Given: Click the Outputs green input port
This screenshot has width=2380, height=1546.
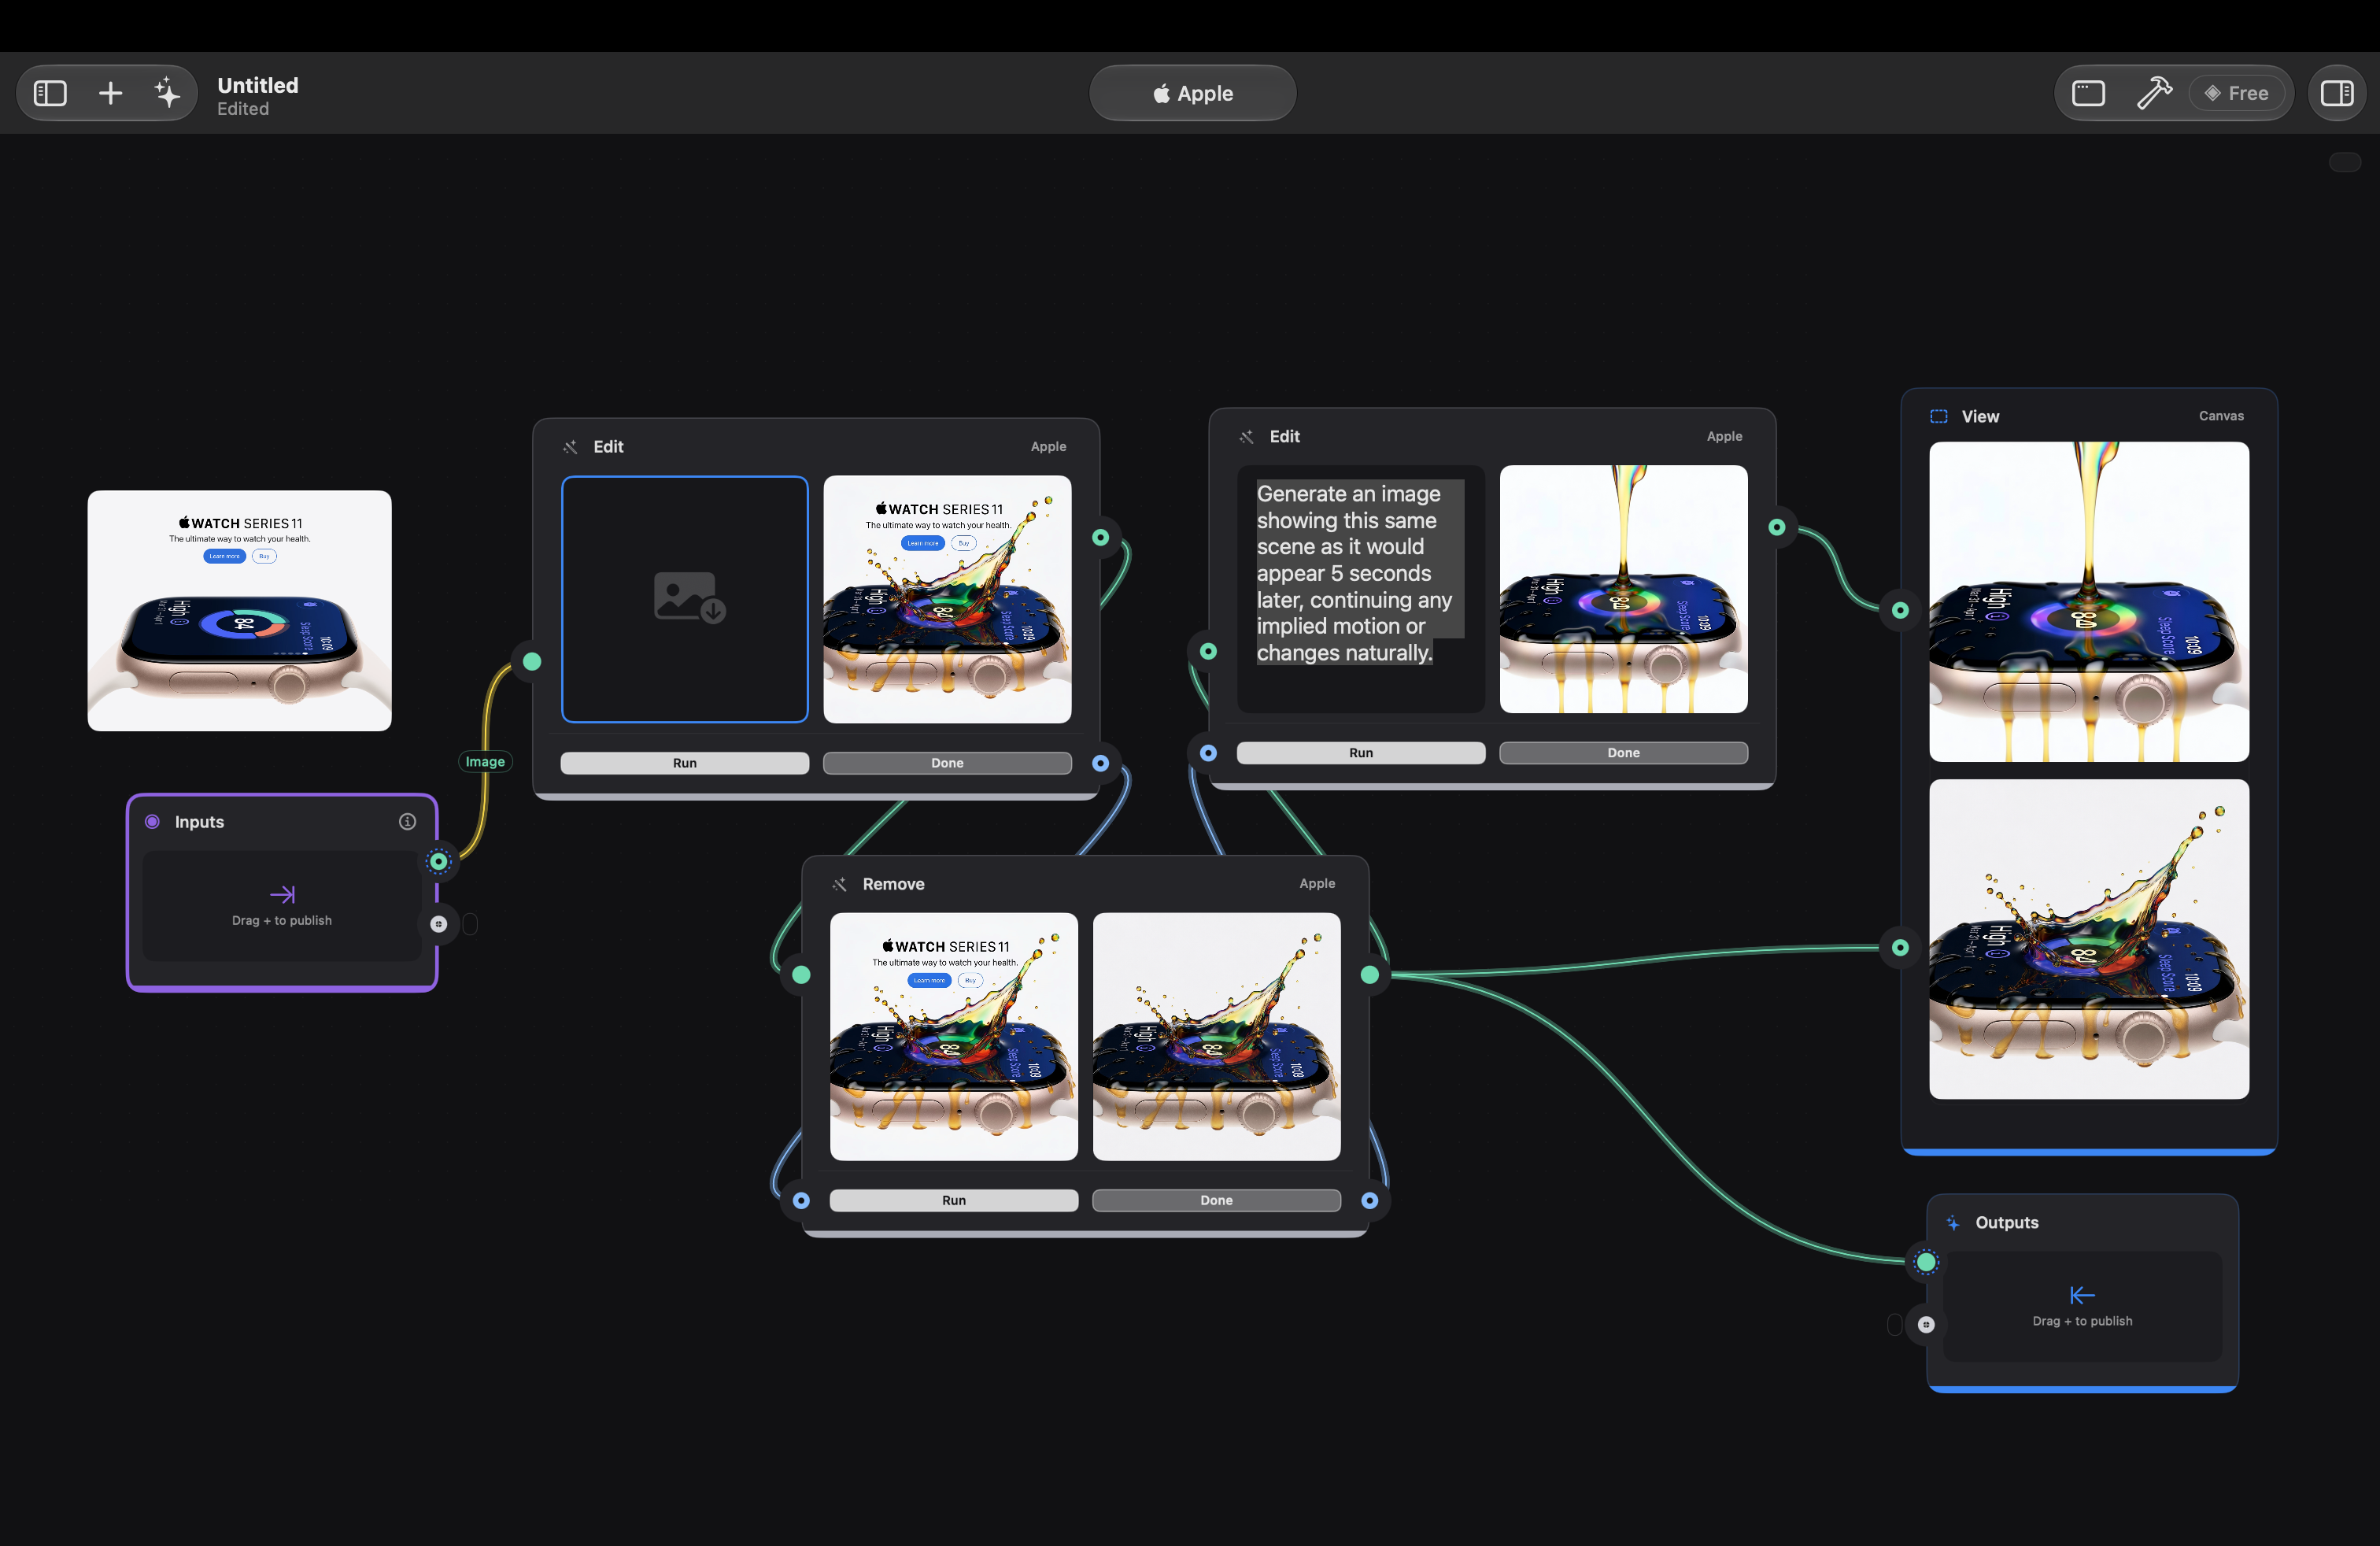Looking at the screenshot, I should [x=1926, y=1262].
